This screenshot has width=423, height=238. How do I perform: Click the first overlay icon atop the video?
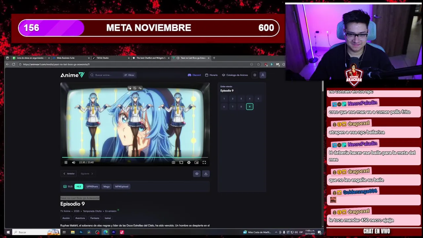coord(130,88)
